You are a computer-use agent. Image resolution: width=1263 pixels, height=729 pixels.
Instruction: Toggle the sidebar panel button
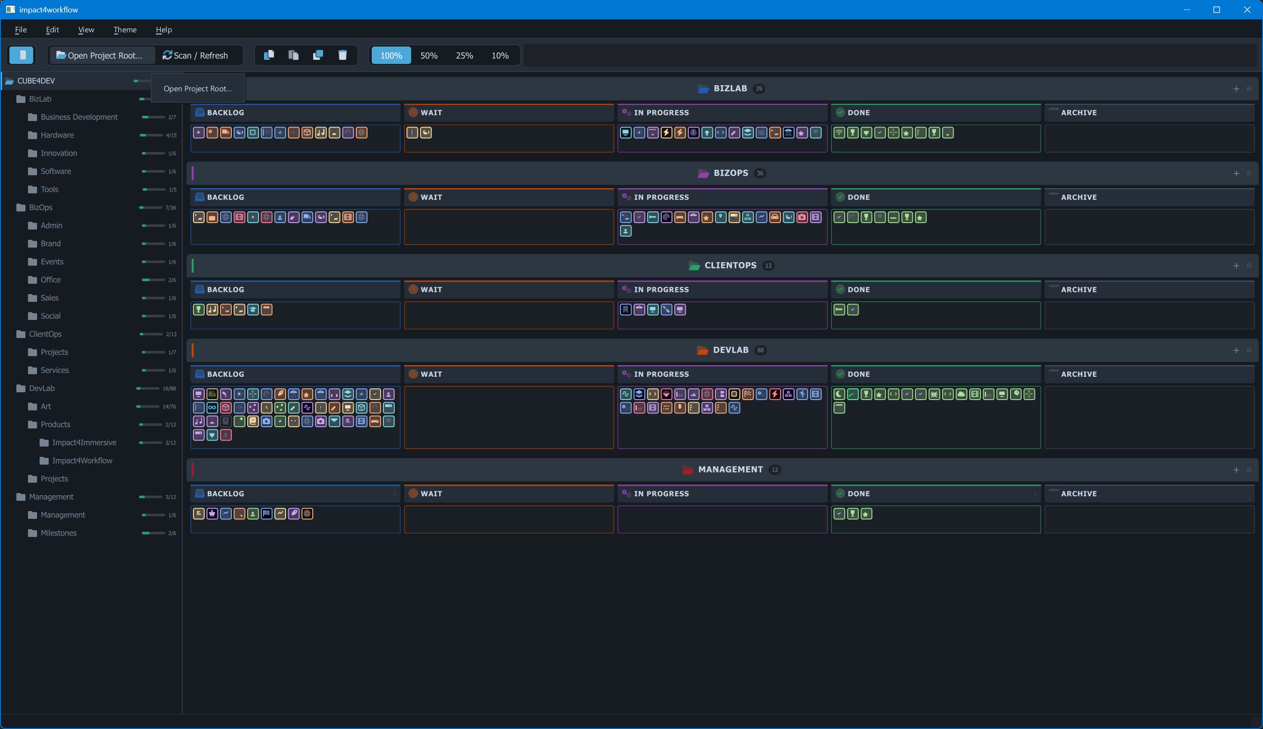(22, 55)
